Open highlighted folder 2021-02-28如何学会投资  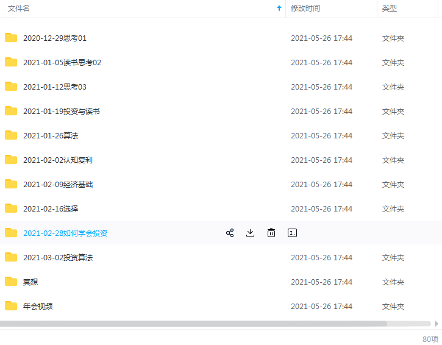[65, 233]
